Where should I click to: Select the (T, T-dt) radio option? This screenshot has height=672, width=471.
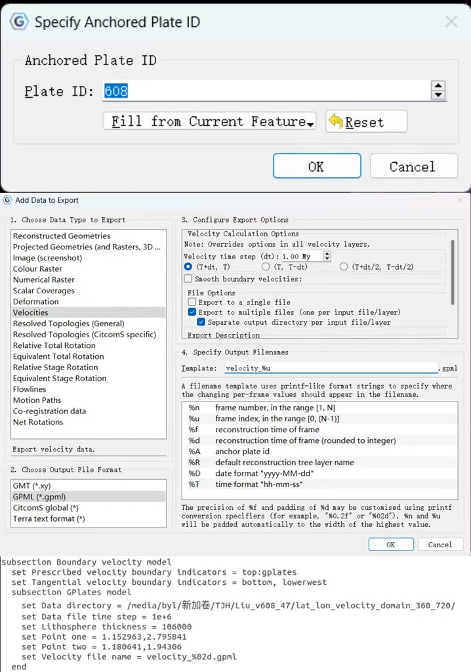point(266,266)
